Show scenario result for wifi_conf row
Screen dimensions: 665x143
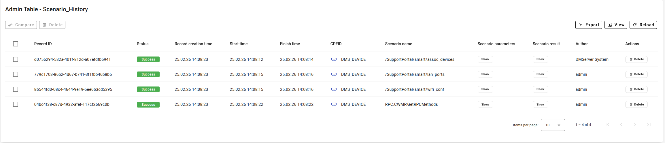pyautogui.click(x=540, y=89)
